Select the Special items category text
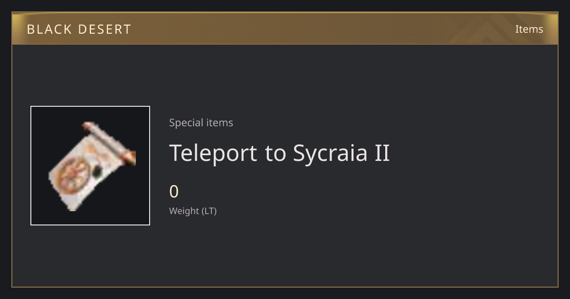The height and width of the screenshot is (299, 570). click(x=201, y=122)
